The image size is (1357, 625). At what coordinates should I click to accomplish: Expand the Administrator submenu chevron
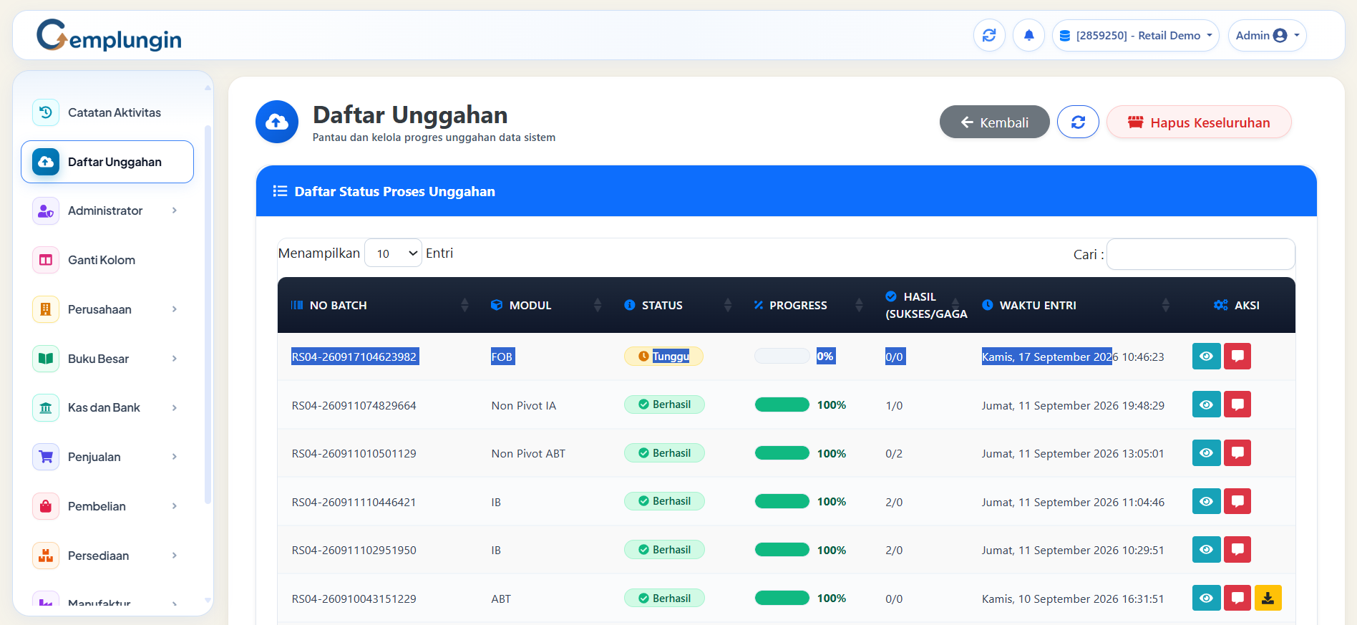click(x=174, y=210)
